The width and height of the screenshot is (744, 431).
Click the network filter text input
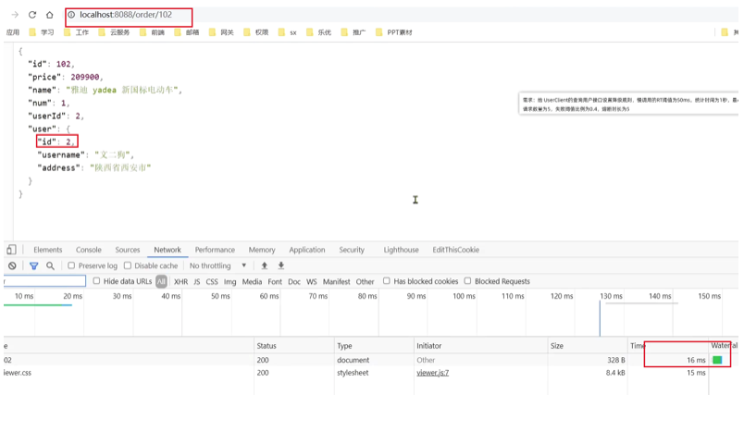coord(44,281)
